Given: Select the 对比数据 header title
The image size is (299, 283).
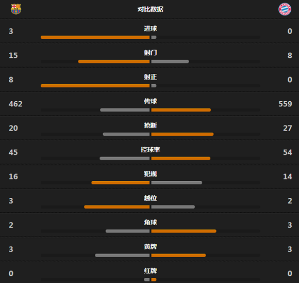Looking at the screenshot, I should 150,9.
